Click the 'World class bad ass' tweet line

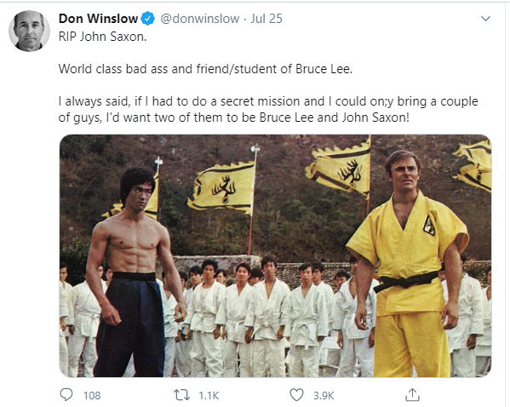click(x=205, y=69)
